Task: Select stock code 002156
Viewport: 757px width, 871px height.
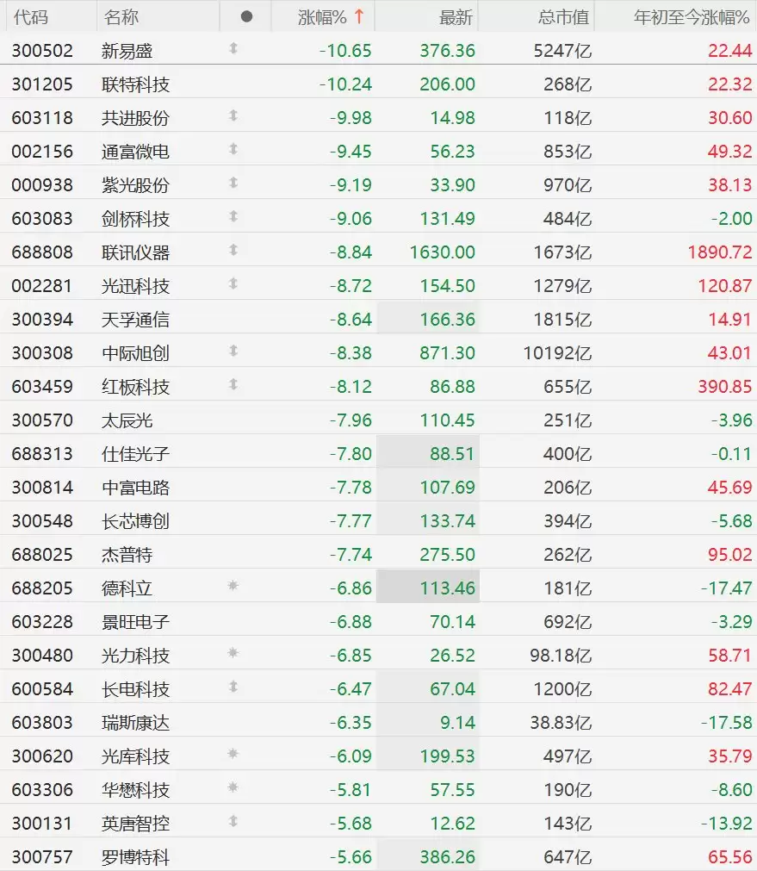Action: pos(42,152)
